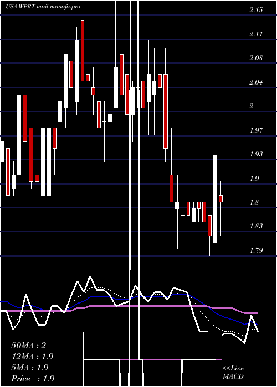277x387 pixels.
Task: Click the 12MA : 1.9 indicator text
Action: point(32,357)
